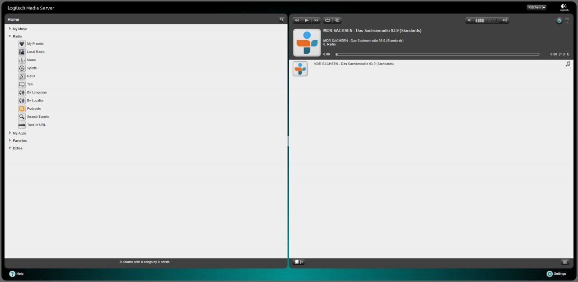Toggle shuffle mode in the player
This screenshot has width=578, height=282.
point(337,20)
